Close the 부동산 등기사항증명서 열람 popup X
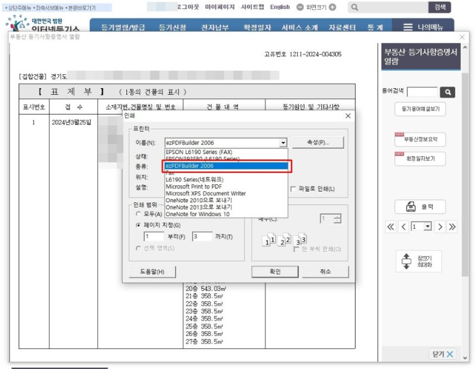The height and width of the screenshot is (369, 475). pyautogui.click(x=462, y=37)
